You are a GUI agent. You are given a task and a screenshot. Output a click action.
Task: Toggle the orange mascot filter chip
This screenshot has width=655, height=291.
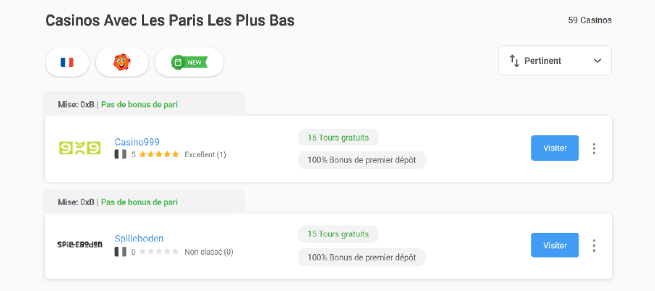(x=122, y=62)
